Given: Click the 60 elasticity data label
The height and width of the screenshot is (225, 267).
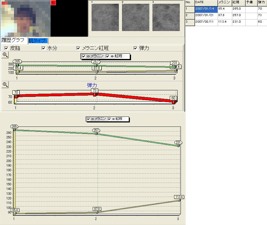Looking at the screenshot, I should tap(173, 98).
